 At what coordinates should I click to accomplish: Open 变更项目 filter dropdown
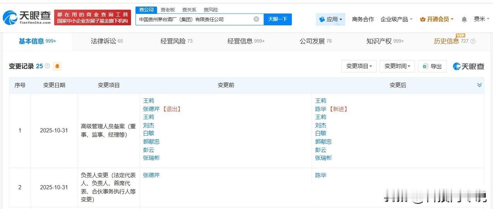[x=359, y=66]
